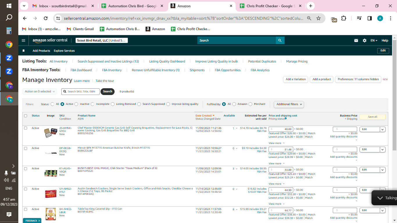Open Seller Central messages envelope icon
Viewport: 397px width, 223px height.
coord(356,41)
